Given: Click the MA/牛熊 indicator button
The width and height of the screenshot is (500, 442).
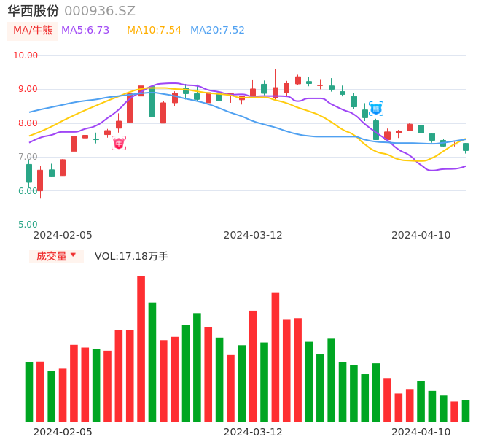Looking at the screenshot, I should [x=33, y=31].
